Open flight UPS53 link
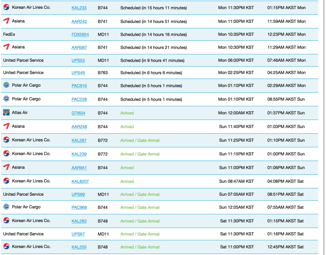 78,61
